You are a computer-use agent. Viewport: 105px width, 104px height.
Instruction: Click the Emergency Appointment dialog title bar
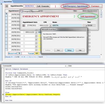click(59, 11)
